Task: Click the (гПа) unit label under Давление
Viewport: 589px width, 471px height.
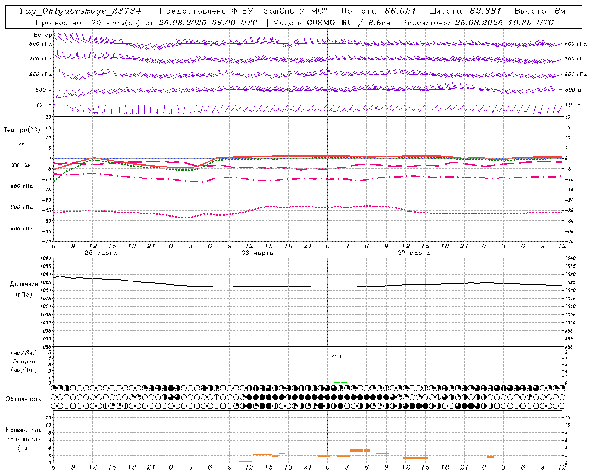Action: pos(23,294)
